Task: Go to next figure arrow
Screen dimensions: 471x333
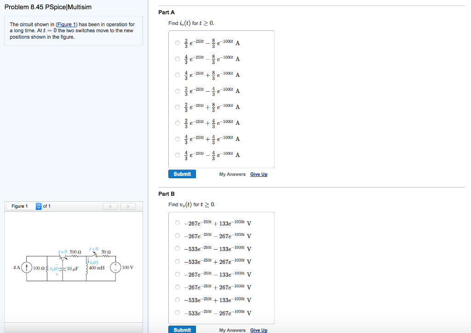Action: coord(128,206)
